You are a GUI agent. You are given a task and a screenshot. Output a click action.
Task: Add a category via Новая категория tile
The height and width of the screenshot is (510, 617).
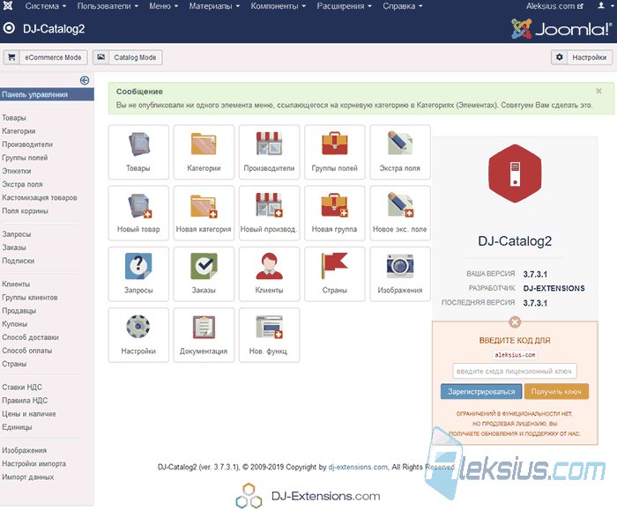204,213
